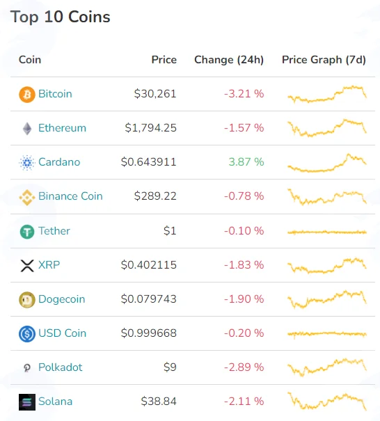
Task: Click the Solana logo icon
Action: click(27, 402)
